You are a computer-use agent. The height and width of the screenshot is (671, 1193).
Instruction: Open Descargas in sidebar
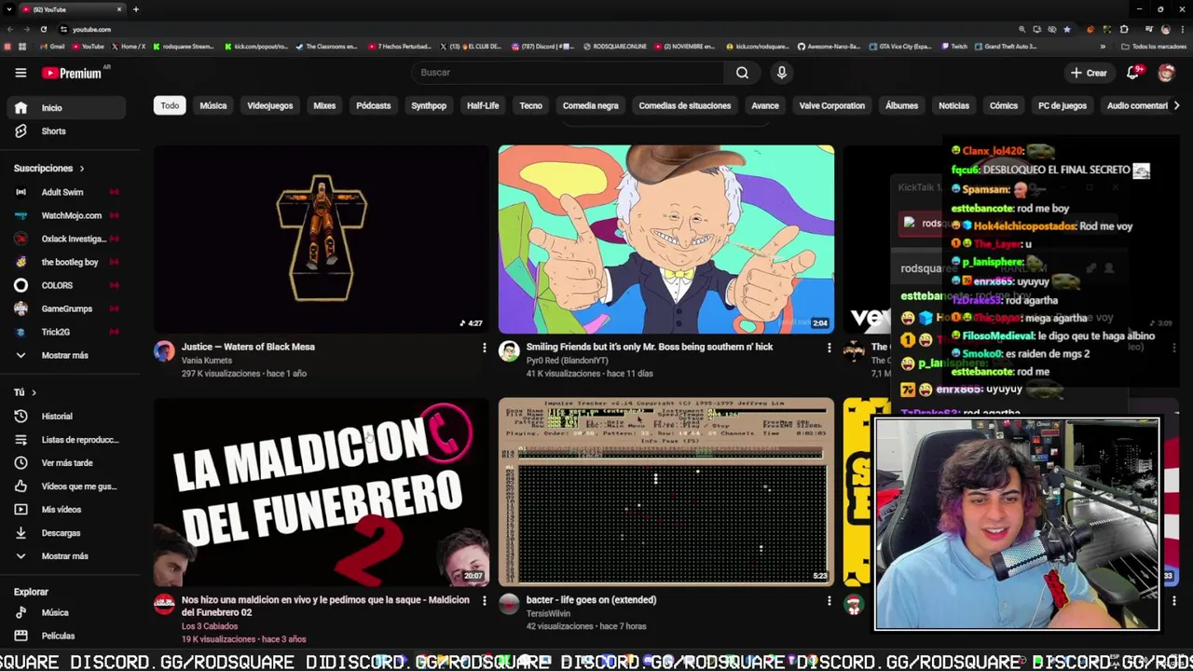[x=65, y=533]
